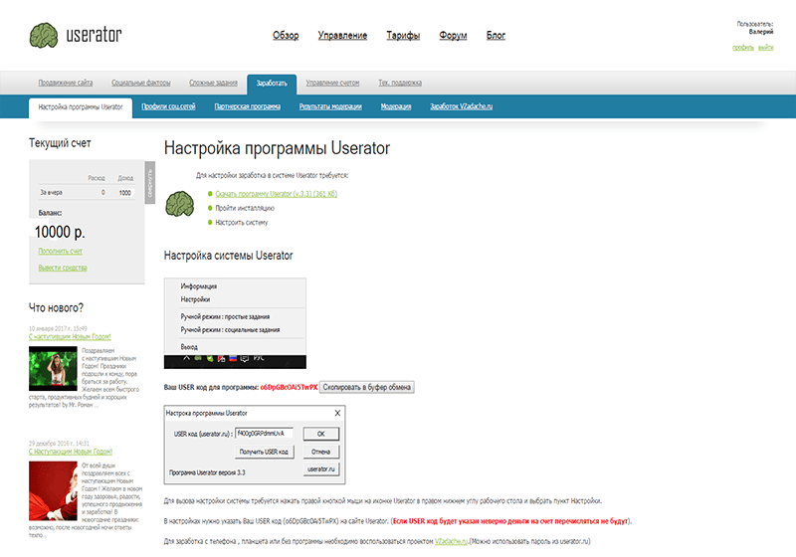Click the Вывести средства link
The image size is (796, 557).
pyautogui.click(x=63, y=268)
